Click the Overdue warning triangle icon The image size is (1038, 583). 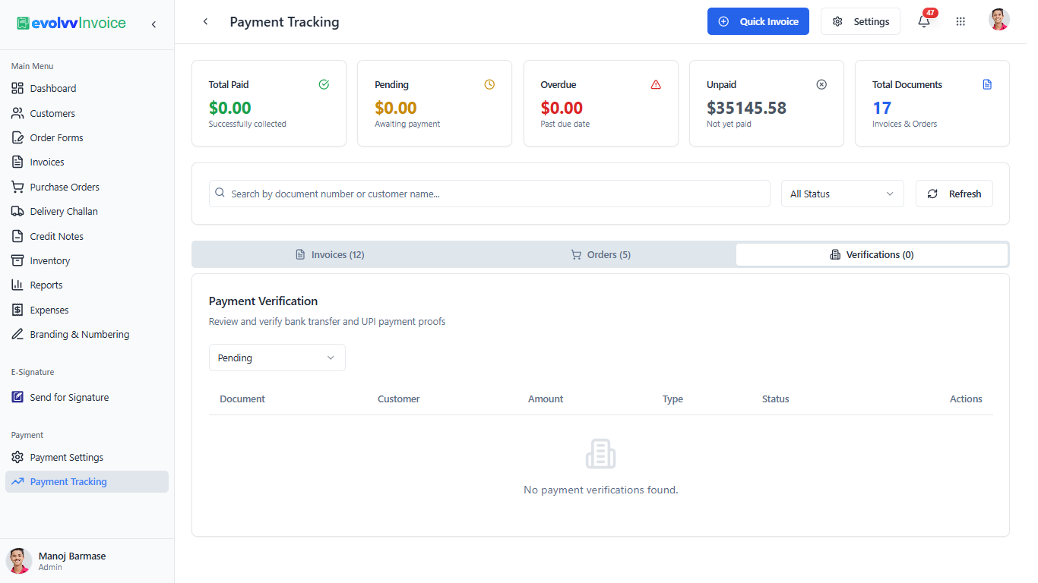pos(656,84)
